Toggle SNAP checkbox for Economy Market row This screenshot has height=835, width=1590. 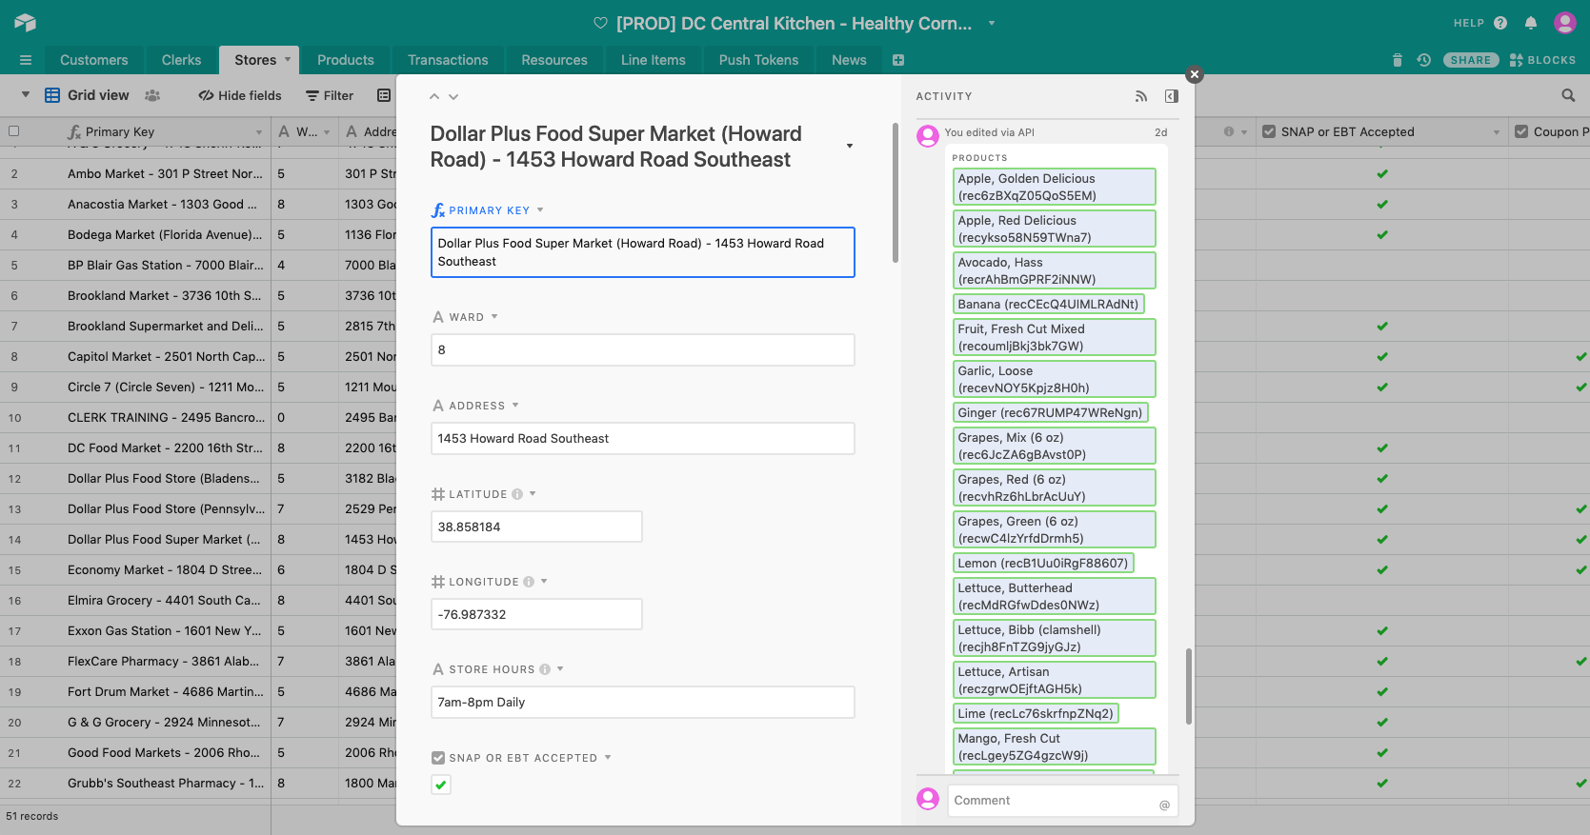(1382, 569)
